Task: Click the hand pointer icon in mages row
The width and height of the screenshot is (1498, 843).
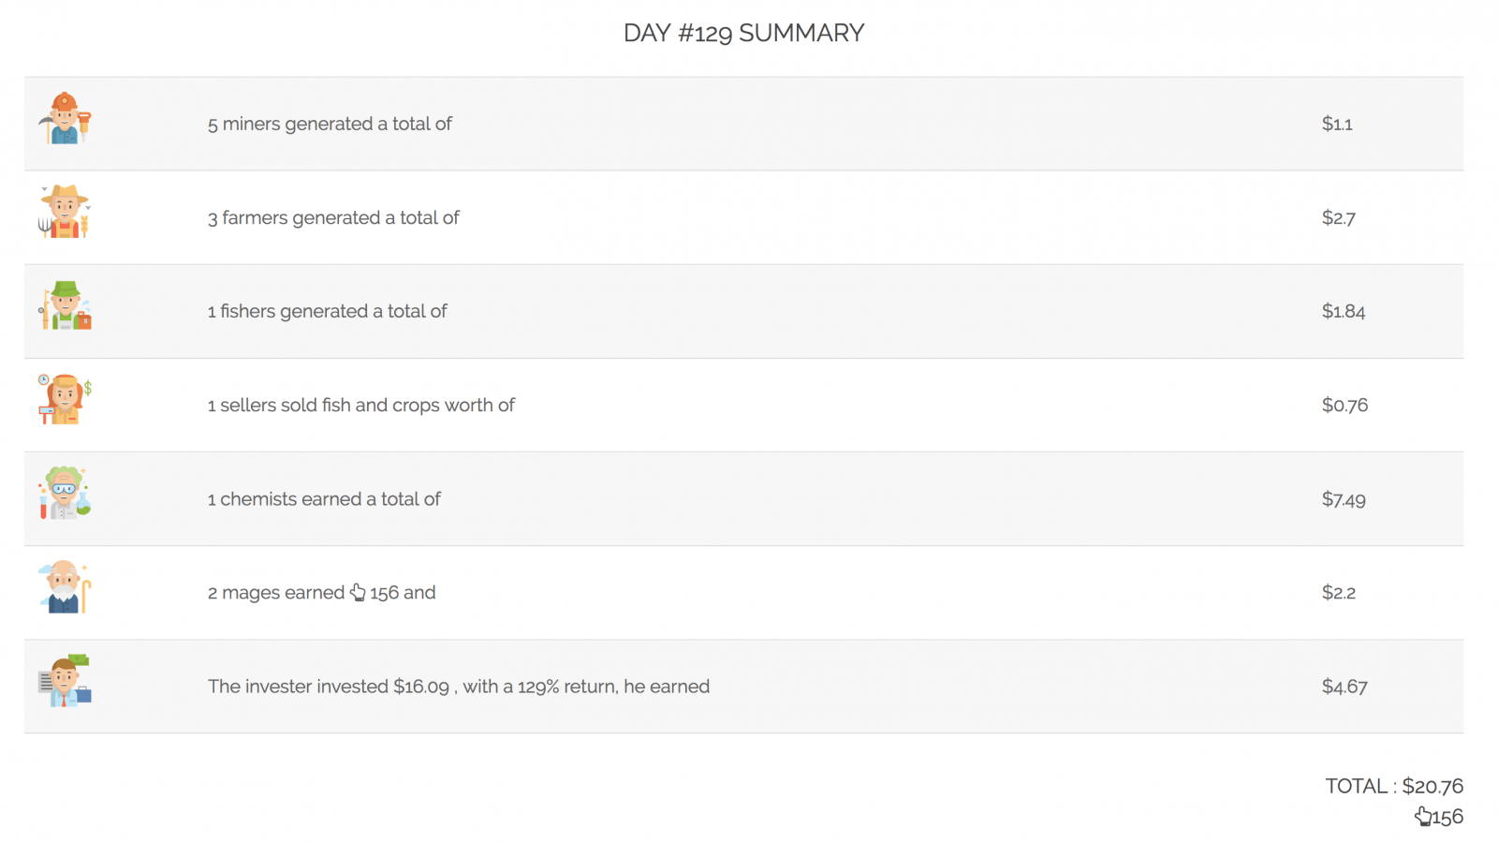Action: [358, 592]
